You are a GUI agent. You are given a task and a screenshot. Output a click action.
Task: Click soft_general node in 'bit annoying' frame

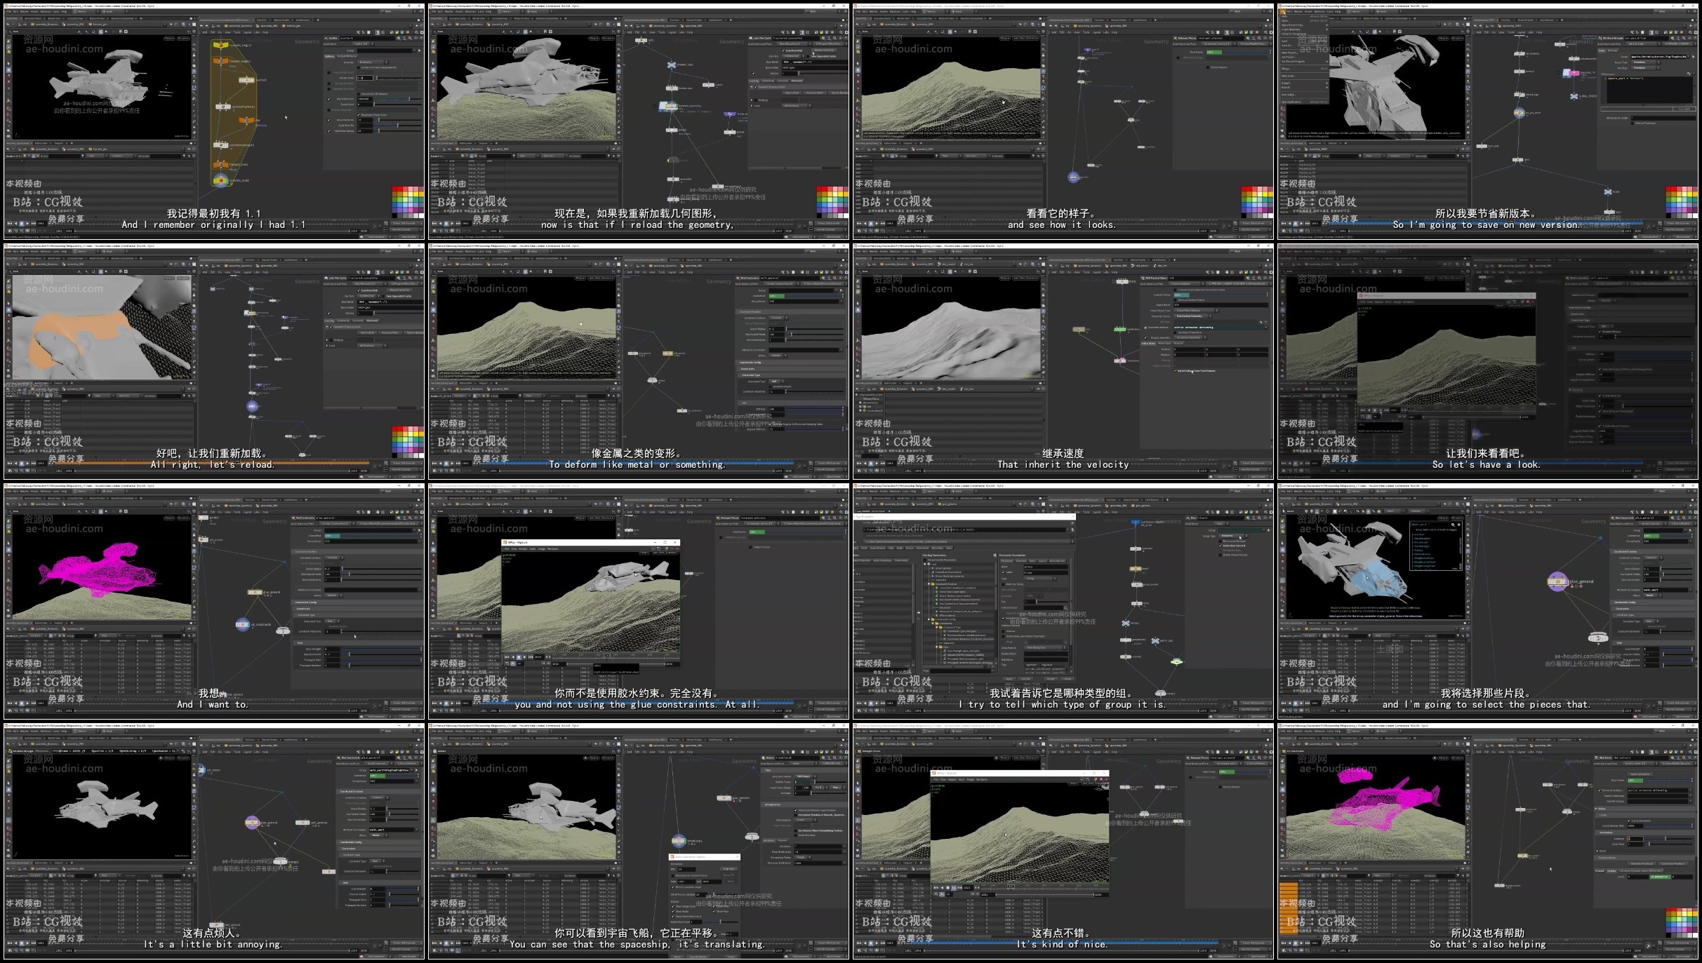(302, 823)
